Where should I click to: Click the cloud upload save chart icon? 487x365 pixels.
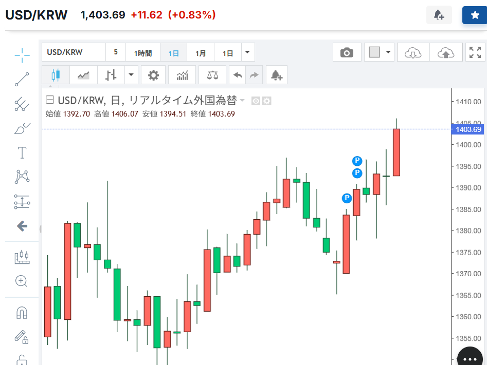446,53
